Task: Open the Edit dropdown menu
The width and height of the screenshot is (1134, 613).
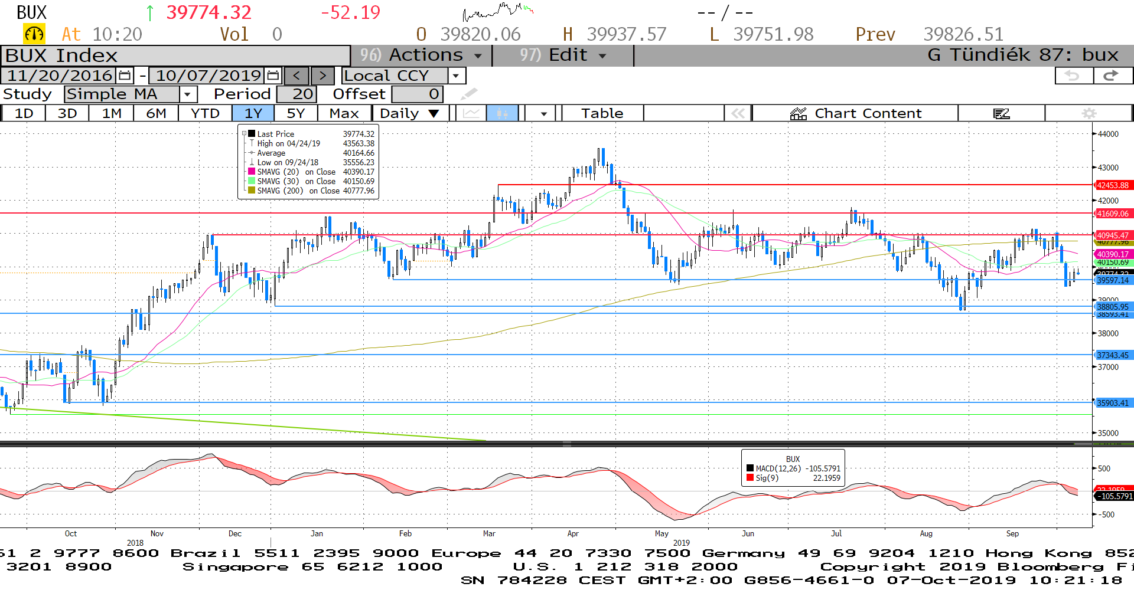Action: pyautogui.click(x=563, y=55)
